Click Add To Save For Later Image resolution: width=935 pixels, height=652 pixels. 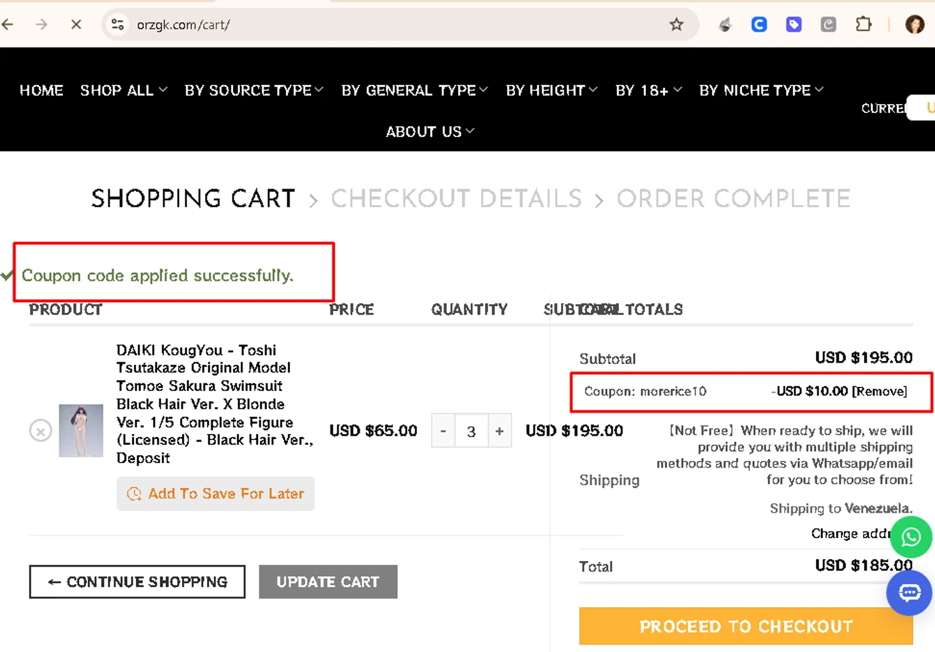pos(216,494)
